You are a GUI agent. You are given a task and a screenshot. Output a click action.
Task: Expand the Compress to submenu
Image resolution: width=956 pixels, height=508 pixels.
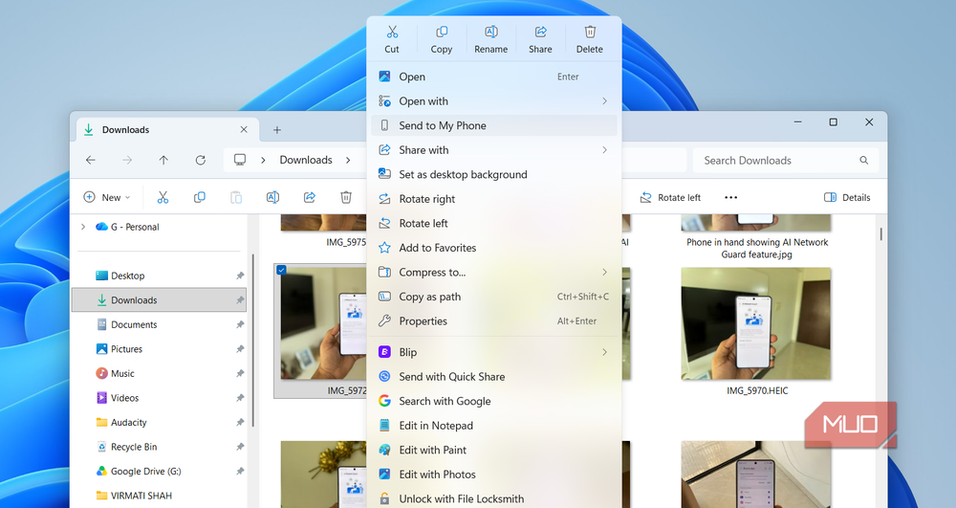coord(494,272)
